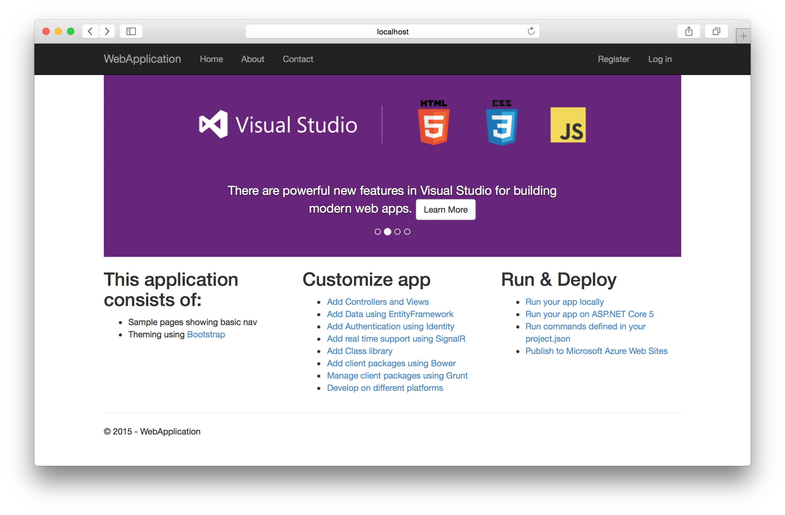The height and width of the screenshot is (515, 785).
Task: Open Add Authentication using Identity link
Action: click(391, 326)
